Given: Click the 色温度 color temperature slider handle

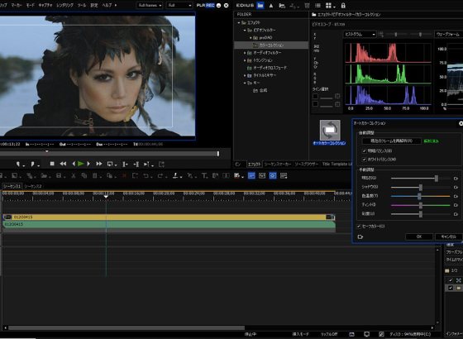Looking at the screenshot, I should (x=419, y=196).
